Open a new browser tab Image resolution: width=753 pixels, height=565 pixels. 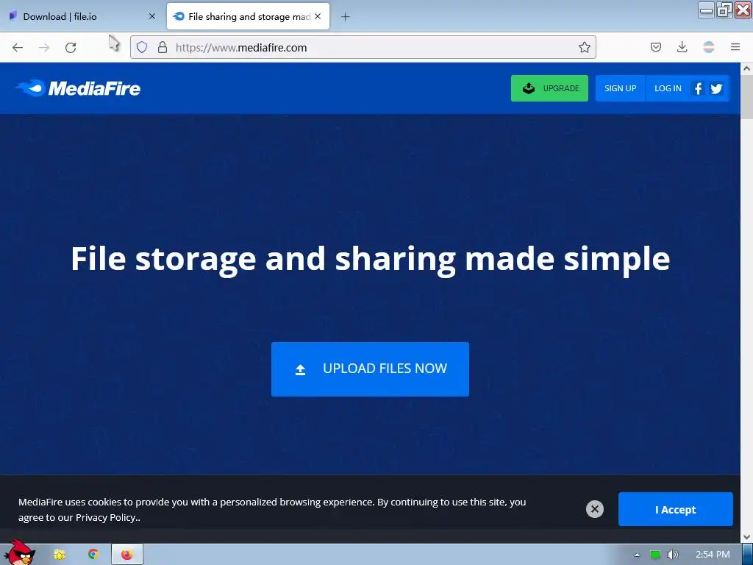tap(346, 17)
